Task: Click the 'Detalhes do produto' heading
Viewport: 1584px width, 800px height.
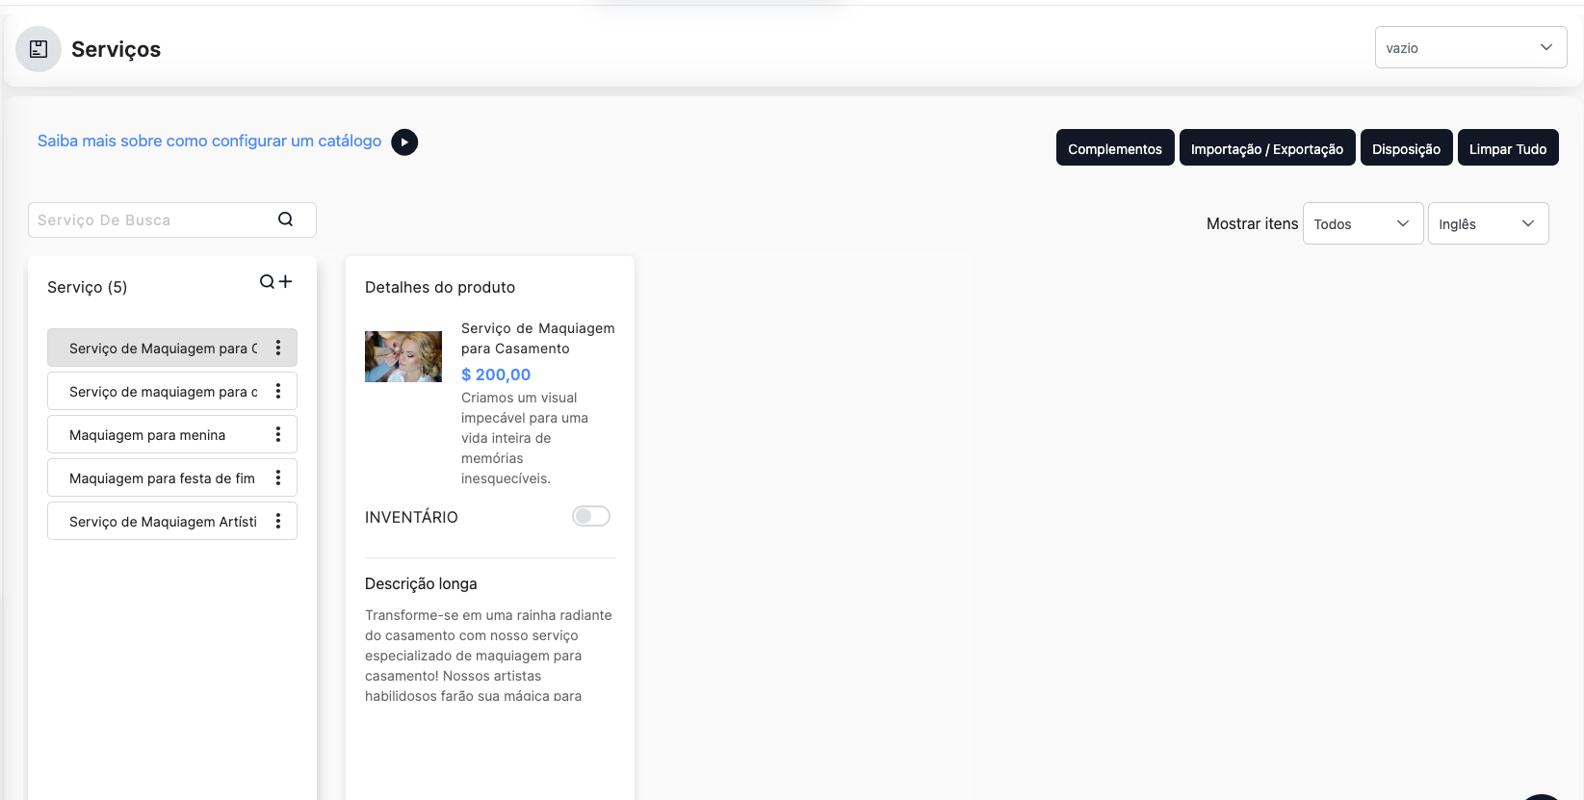Action: tap(440, 287)
